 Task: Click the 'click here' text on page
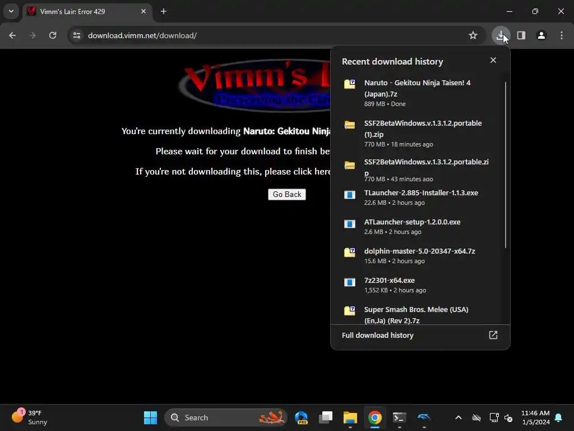click(x=311, y=172)
